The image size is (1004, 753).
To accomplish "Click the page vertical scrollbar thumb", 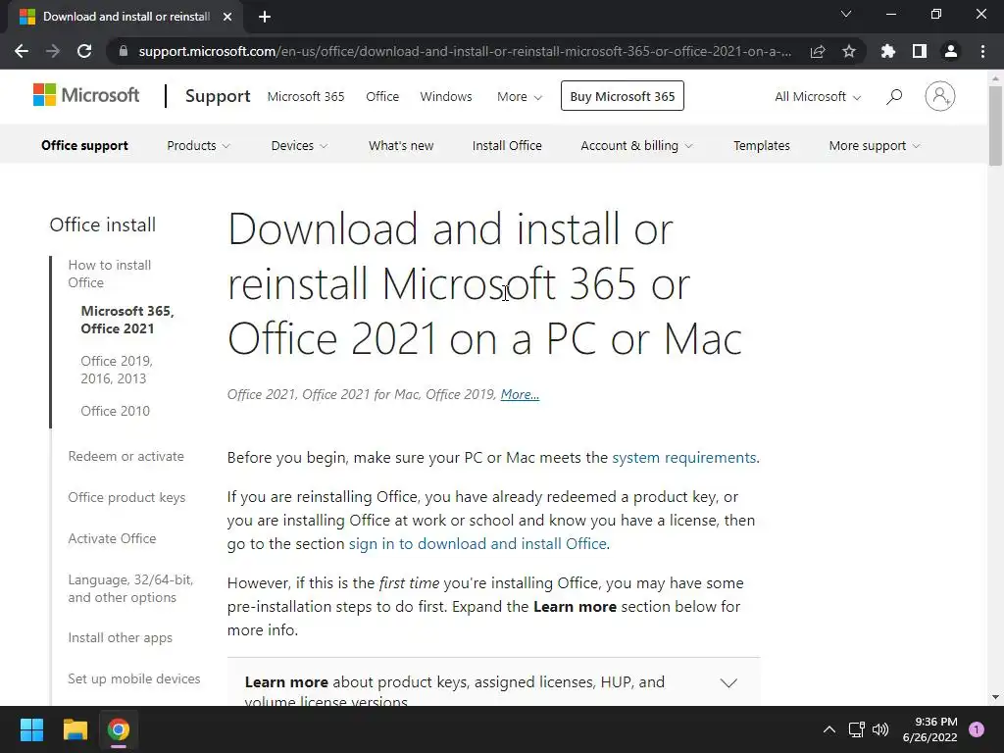I will pos(995,125).
